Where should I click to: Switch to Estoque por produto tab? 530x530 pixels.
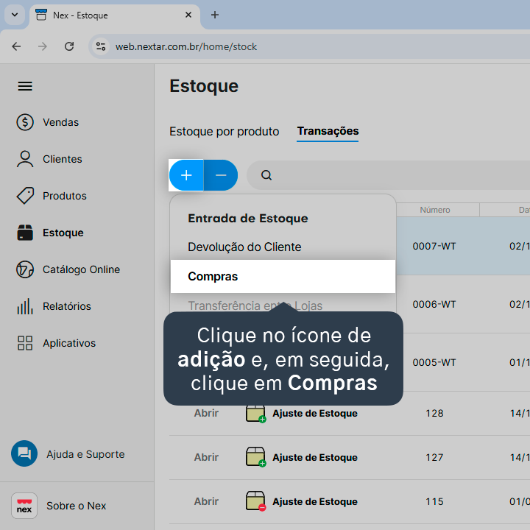pyautogui.click(x=224, y=132)
